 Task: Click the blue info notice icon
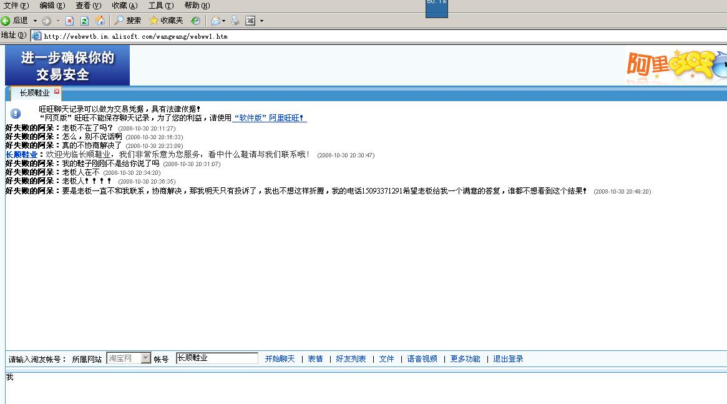pos(16,113)
